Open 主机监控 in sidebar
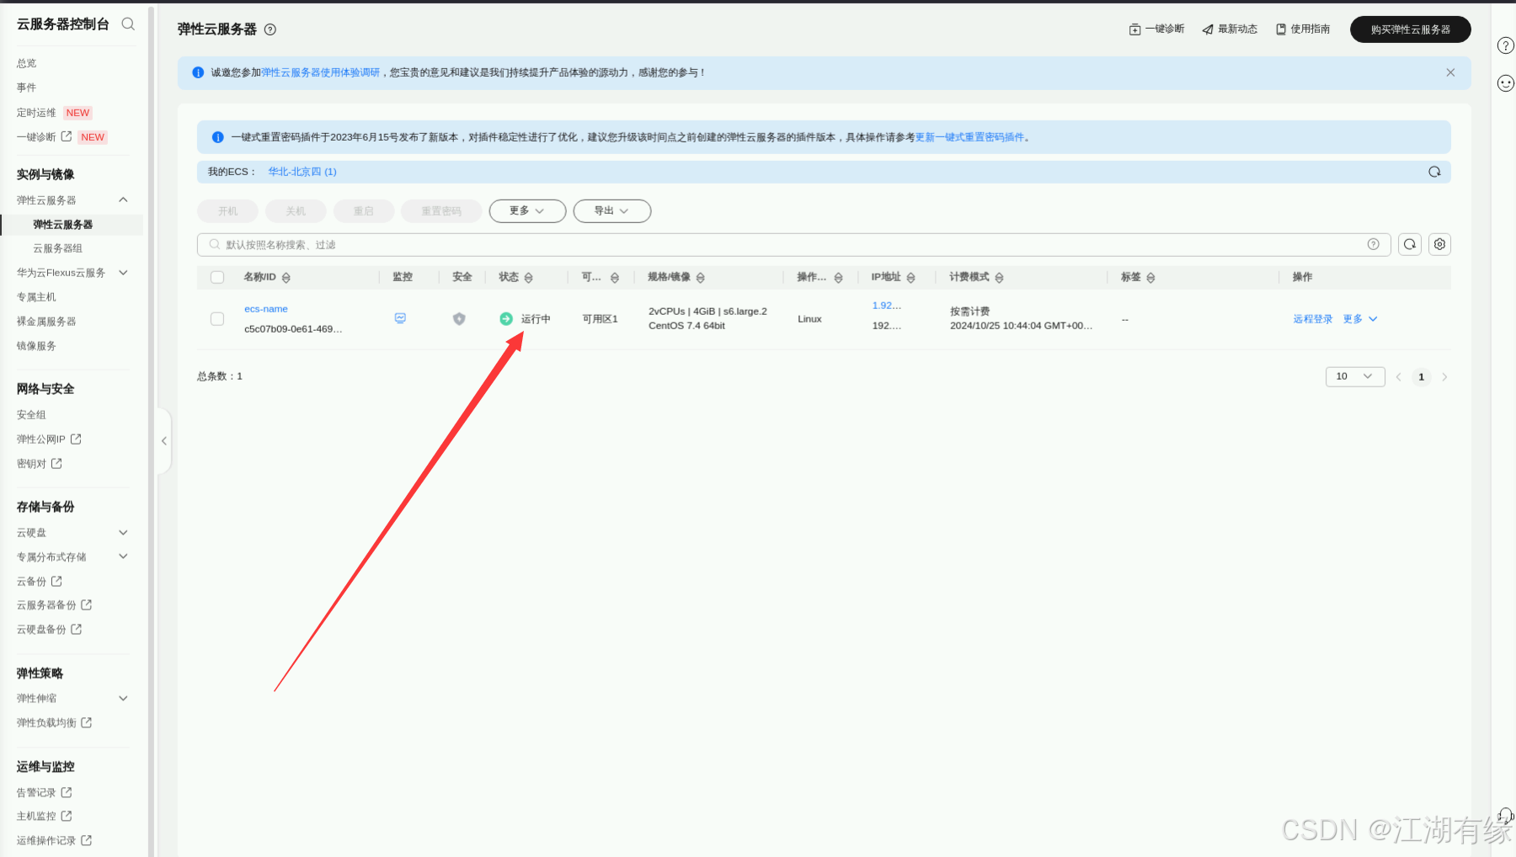 45,817
